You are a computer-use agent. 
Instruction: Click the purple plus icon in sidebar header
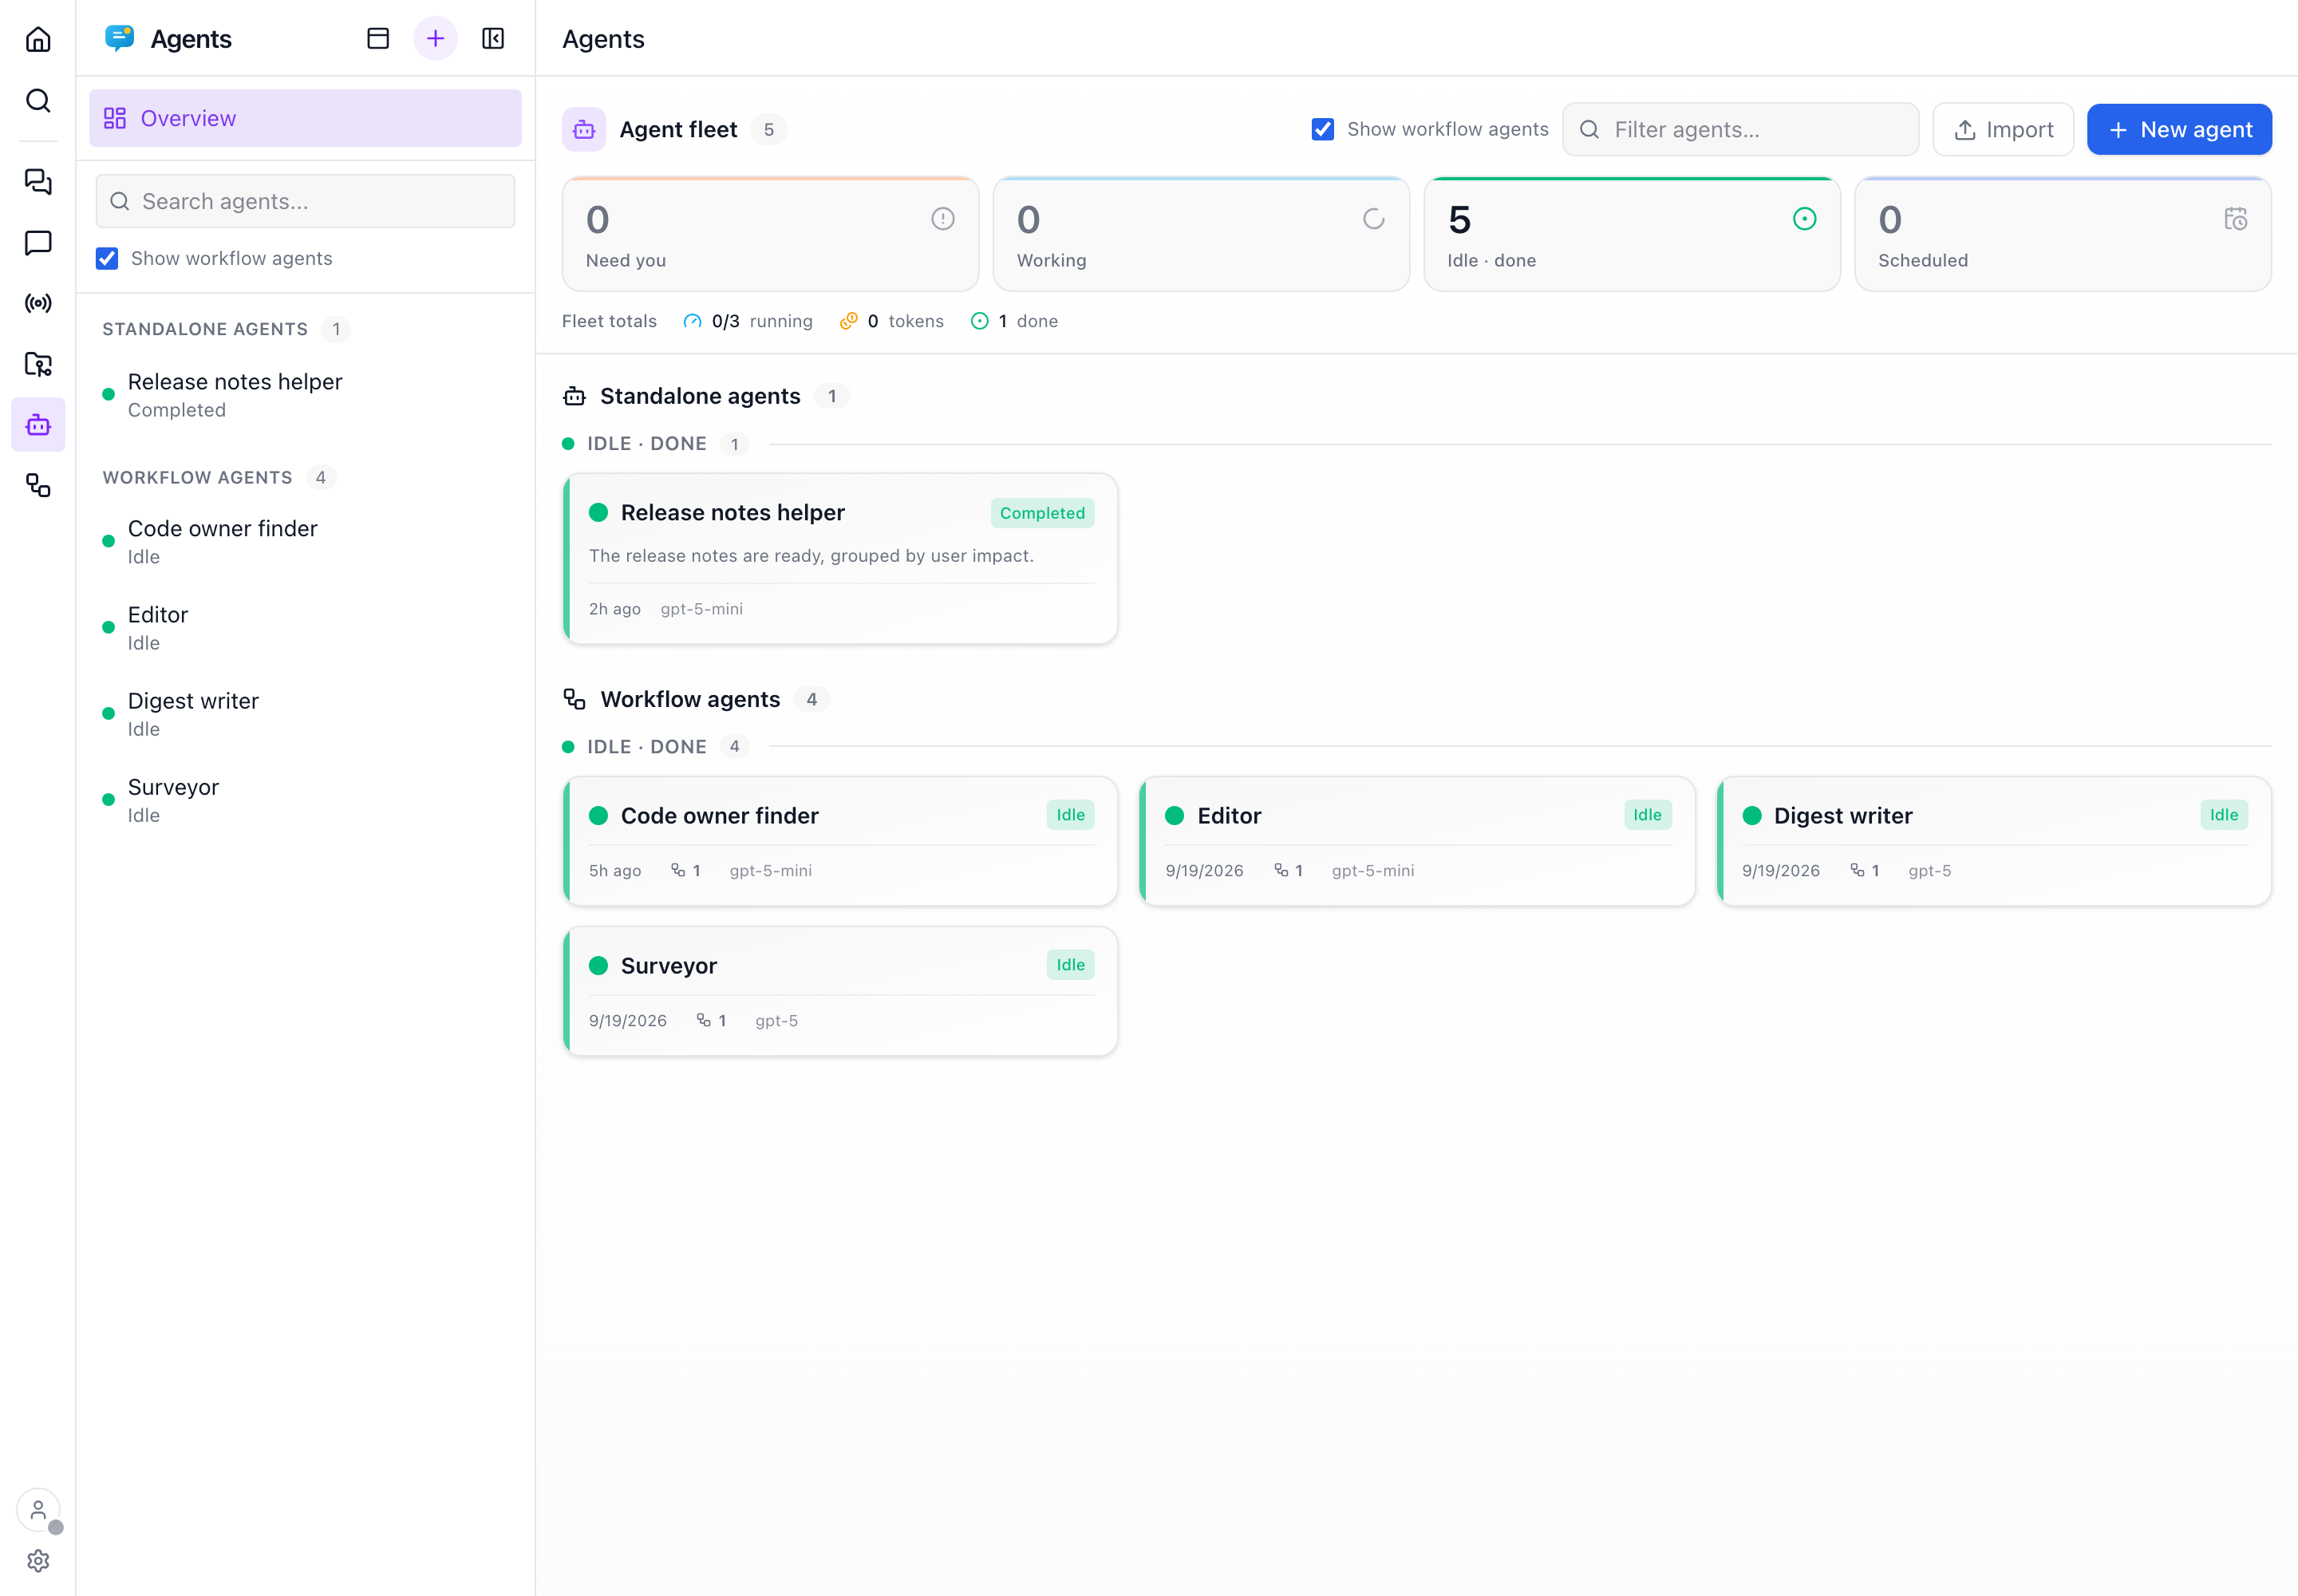(435, 39)
